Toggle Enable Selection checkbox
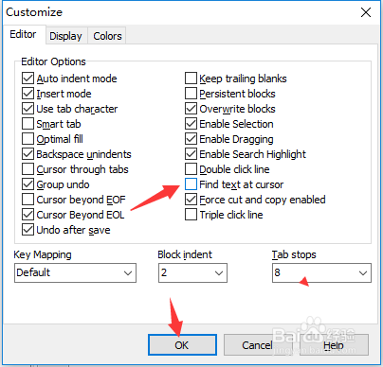 pyautogui.click(x=191, y=124)
